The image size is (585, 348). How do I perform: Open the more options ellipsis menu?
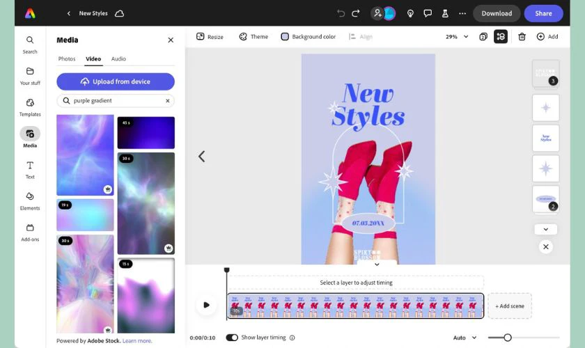click(x=462, y=13)
